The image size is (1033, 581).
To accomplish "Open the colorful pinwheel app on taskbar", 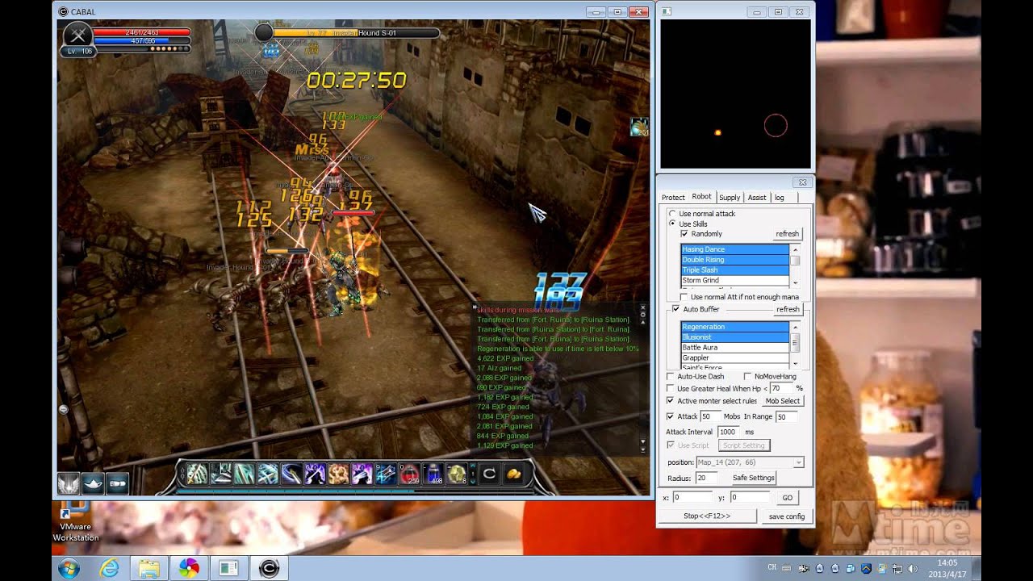I will 188,568.
